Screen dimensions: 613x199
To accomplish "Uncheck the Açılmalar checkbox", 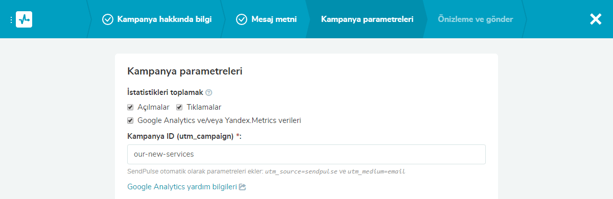I will [130, 107].
